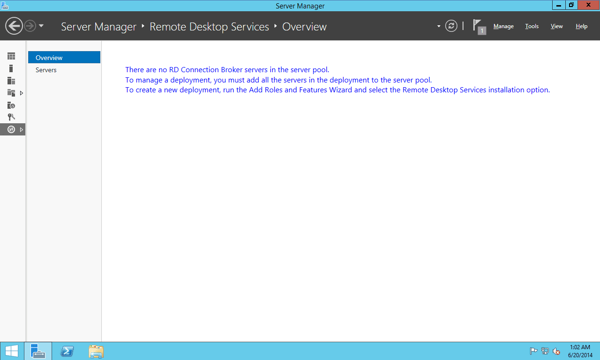Click the 'To create a new deployment' line
Viewport: 600px width, 360px height.
[337, 90]
